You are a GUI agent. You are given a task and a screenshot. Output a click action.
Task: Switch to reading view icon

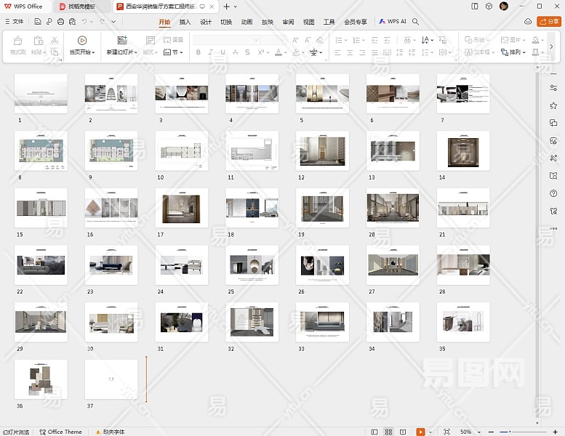pyautogui.click(x=404, y=432)
